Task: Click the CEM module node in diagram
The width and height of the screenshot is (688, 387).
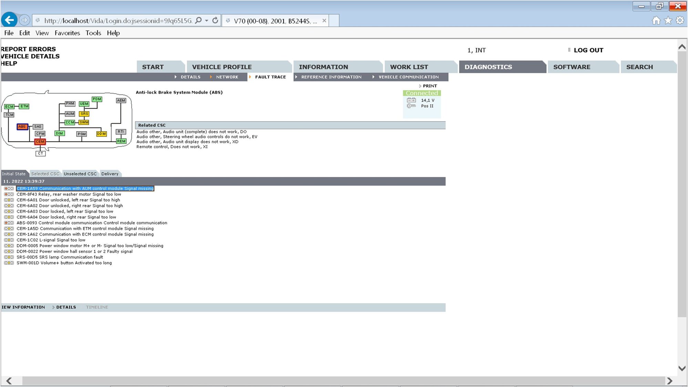Action: [40, 142]
